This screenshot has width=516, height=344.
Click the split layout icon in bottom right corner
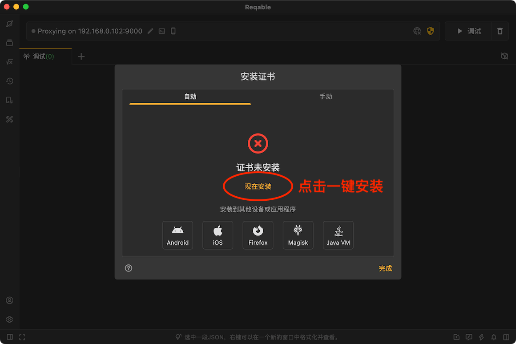tap(506, 337)
